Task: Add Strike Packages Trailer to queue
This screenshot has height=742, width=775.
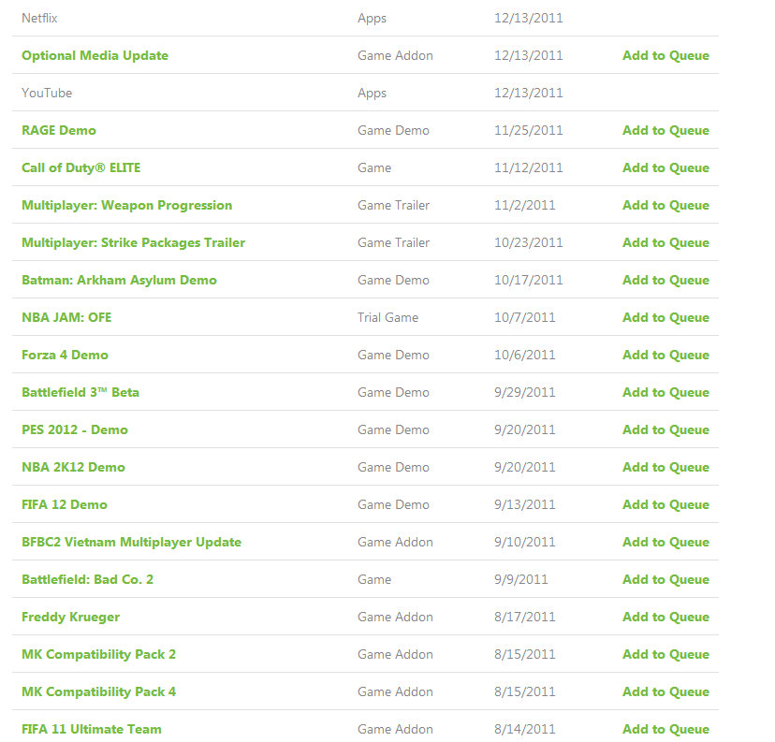Action: 665,242
